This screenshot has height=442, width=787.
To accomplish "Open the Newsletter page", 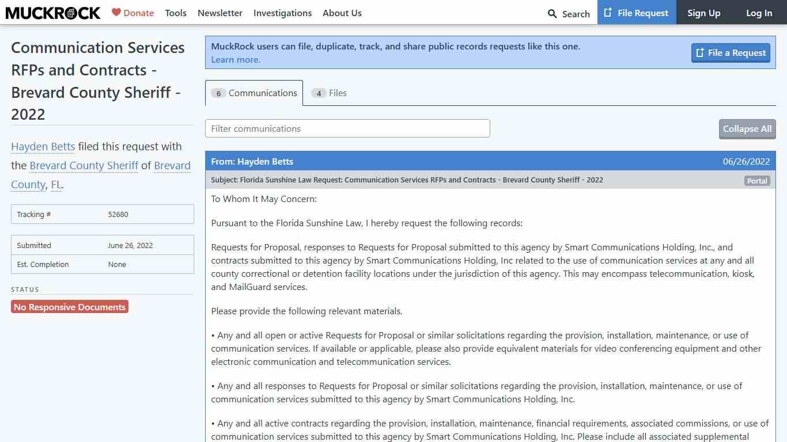I will click(x=220, y=13).
